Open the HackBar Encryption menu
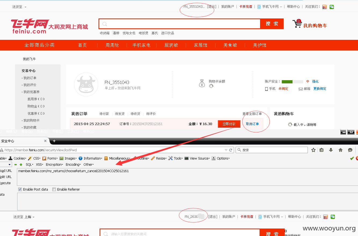This screenshot has width=358, height=236. (x=54, y=165)
